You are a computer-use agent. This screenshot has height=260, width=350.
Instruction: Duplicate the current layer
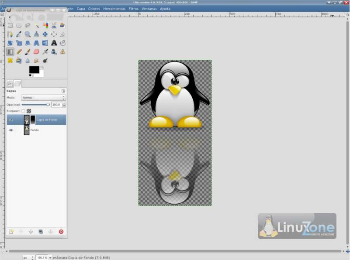[x=41, y=232]
